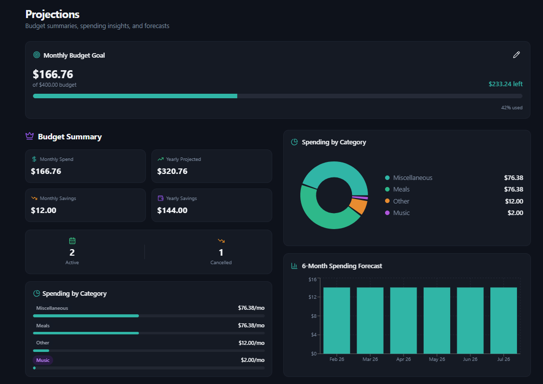Click the bar chart icon beside 6-Month Spending Forecast

pos(294,266)
